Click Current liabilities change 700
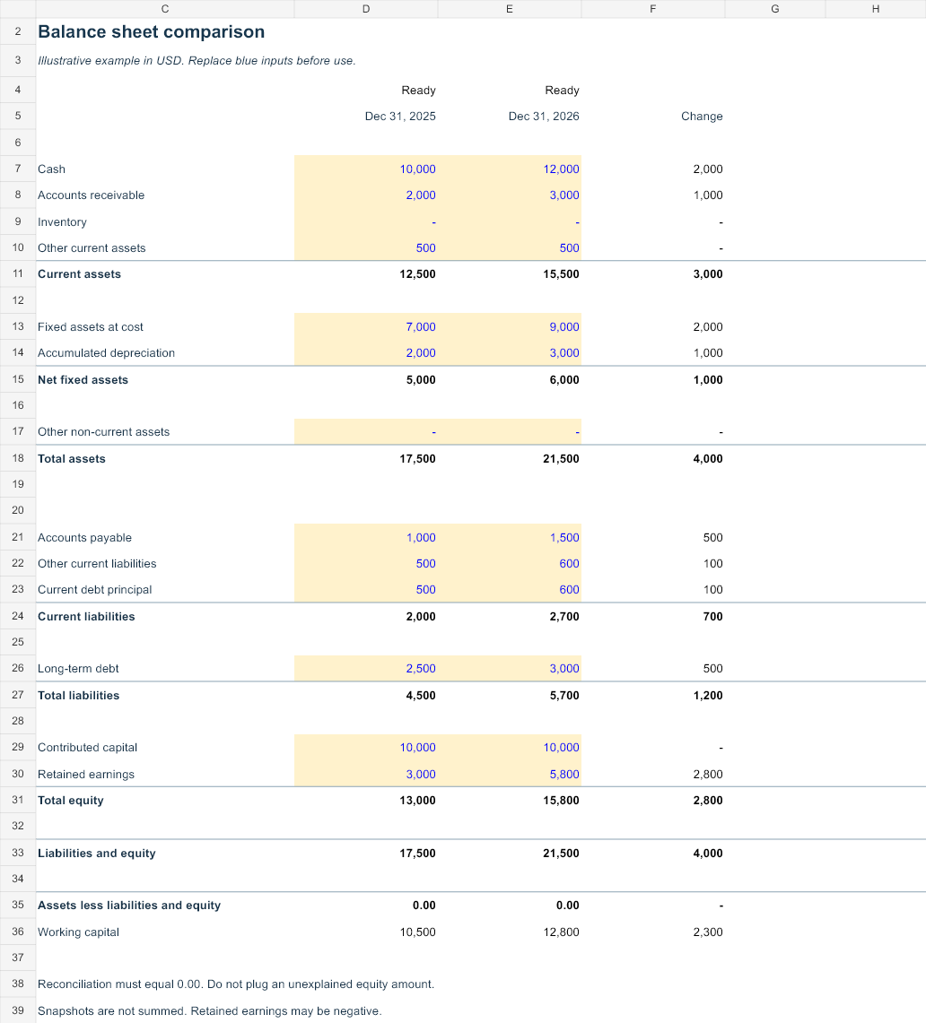The height and width of the screenshot is (1023, 926). click(713, 617)
